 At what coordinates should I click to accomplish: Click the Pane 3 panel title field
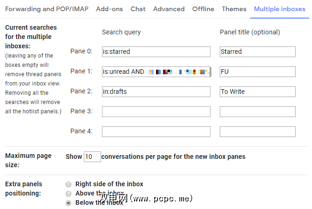pos(257,111)
